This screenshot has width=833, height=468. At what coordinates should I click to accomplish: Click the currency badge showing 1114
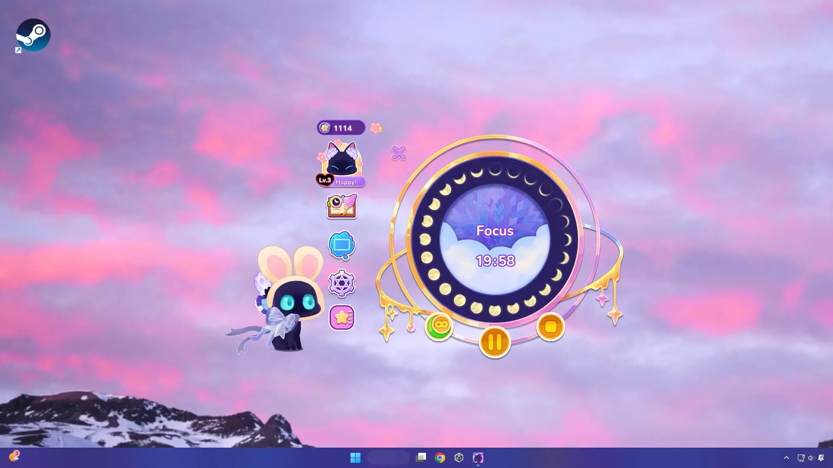coord(341,128)
